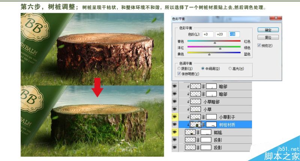Viewport: 300px width, 161px height.
Task: Click the 蓝色 slider end label
Action: click(247, 54)
